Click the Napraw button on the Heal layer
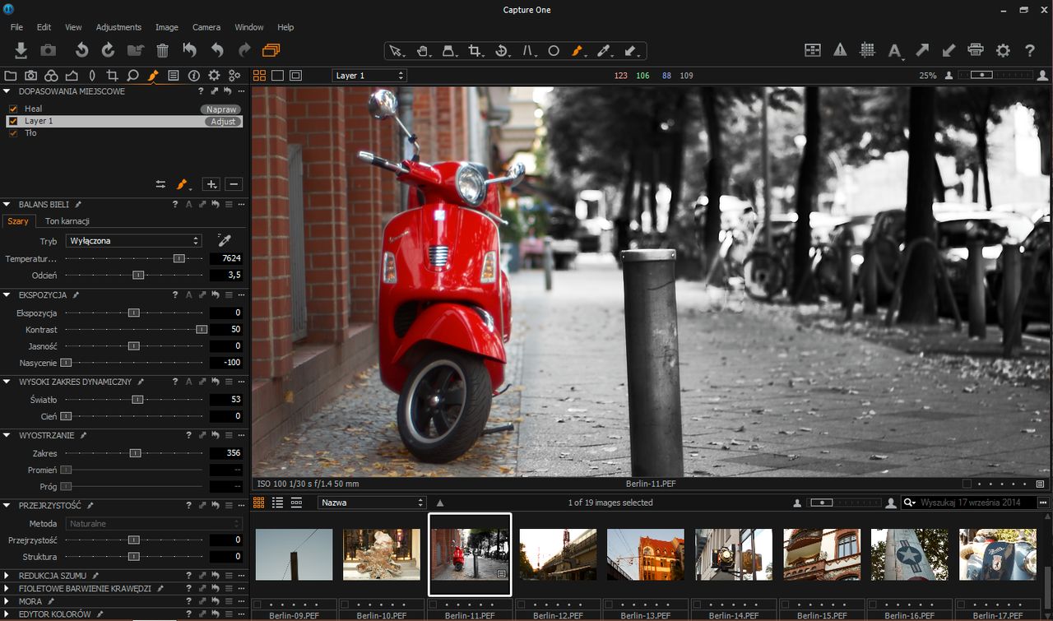This screenshot has width=1053, height=621. point(220,109)
